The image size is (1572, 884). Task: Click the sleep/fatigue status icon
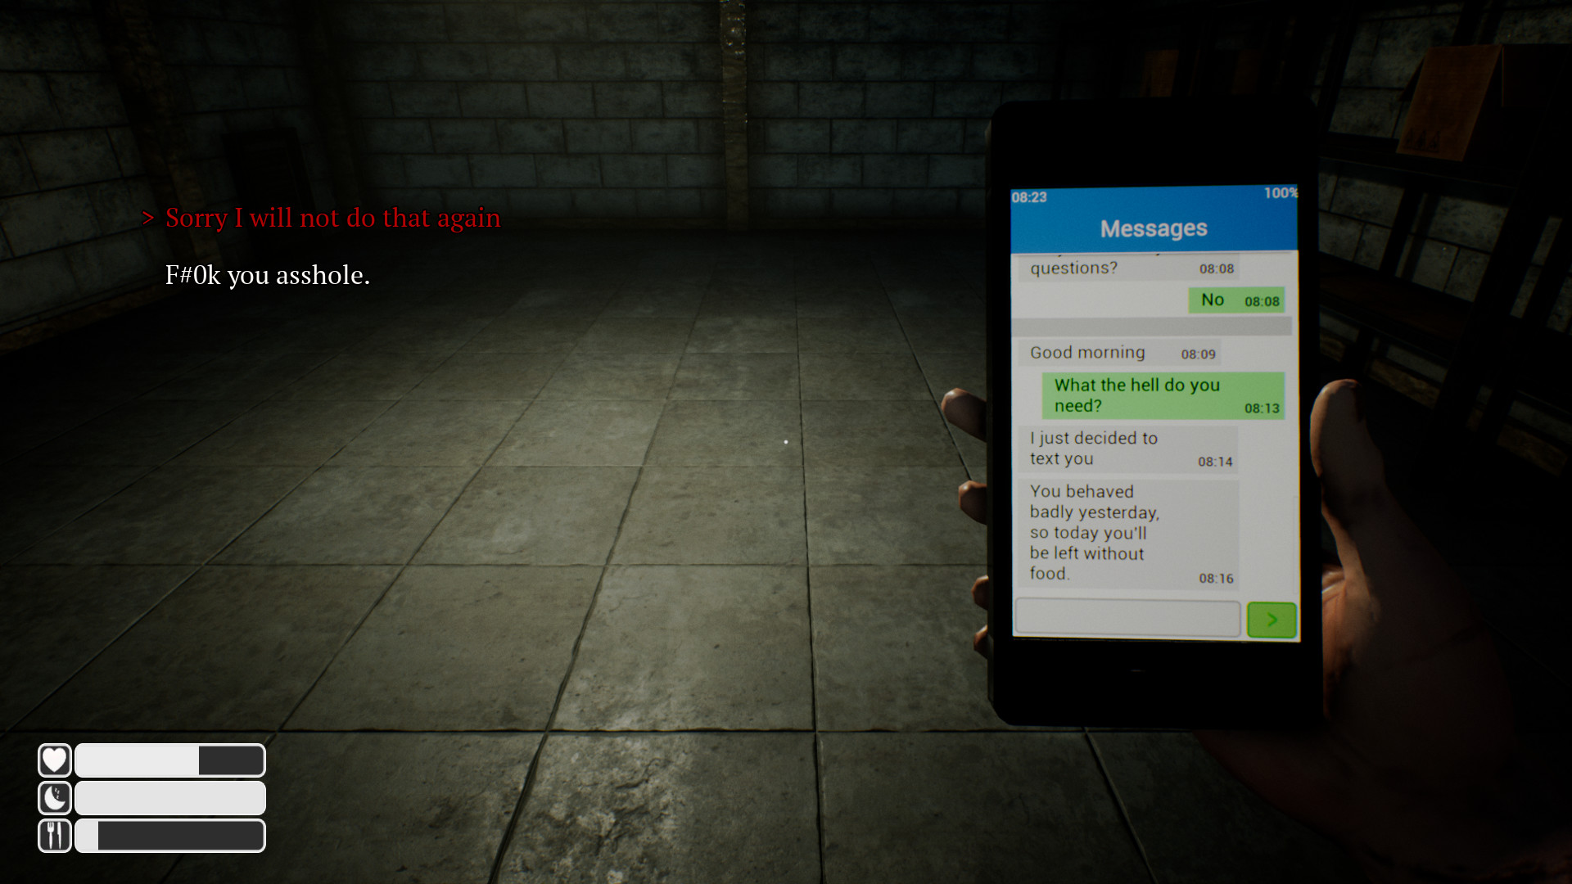pyautogui.click(x=54, y=796)
